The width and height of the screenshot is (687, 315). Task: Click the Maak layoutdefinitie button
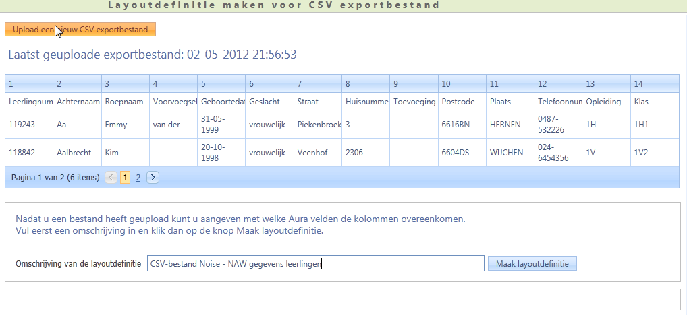click(x=532, y=263)
